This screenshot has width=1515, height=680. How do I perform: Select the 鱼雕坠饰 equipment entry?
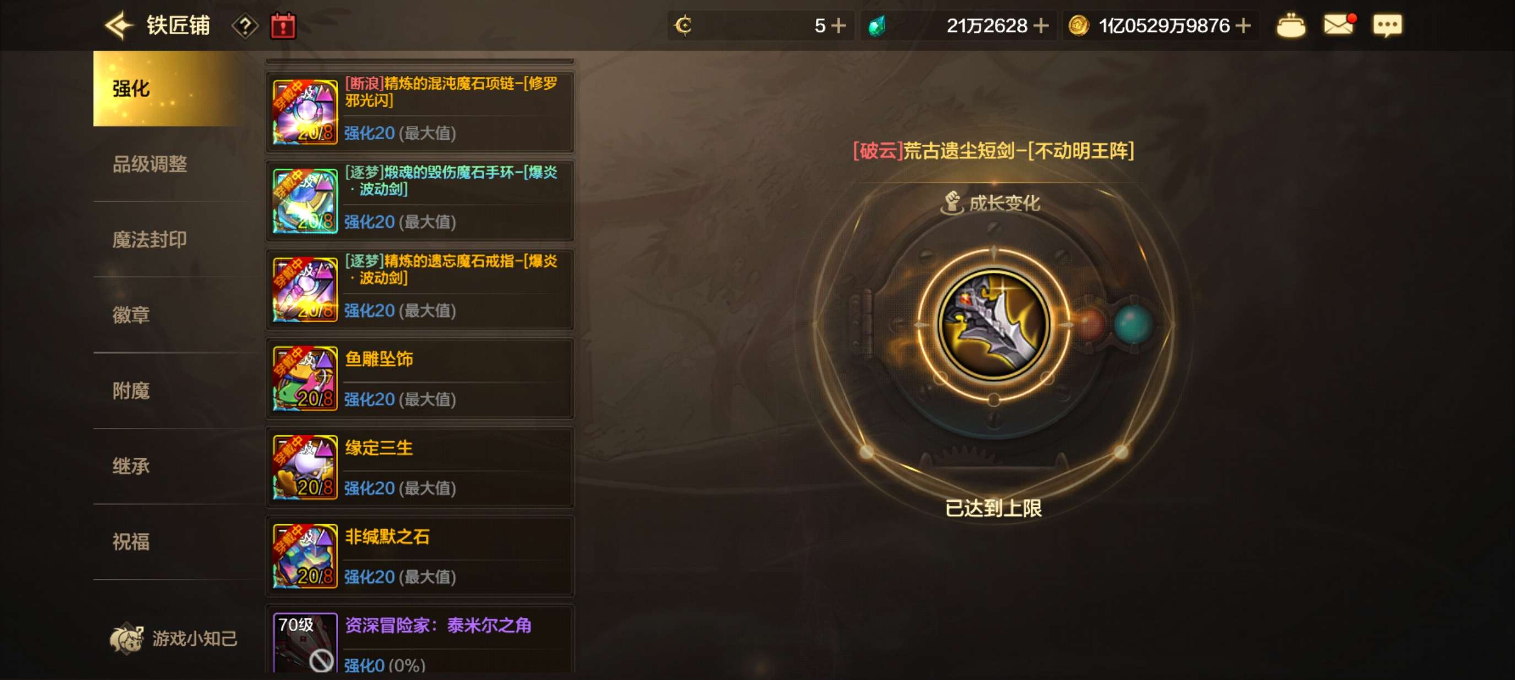point(420,379)
